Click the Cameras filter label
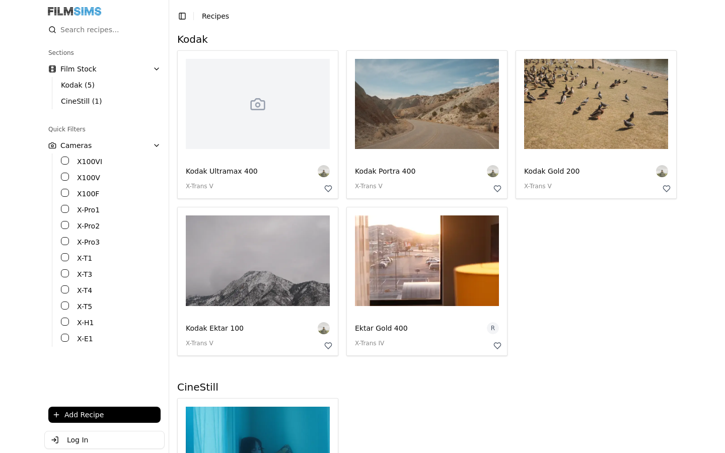This screenshot has height=453, width=725. [x=76, y=145]
